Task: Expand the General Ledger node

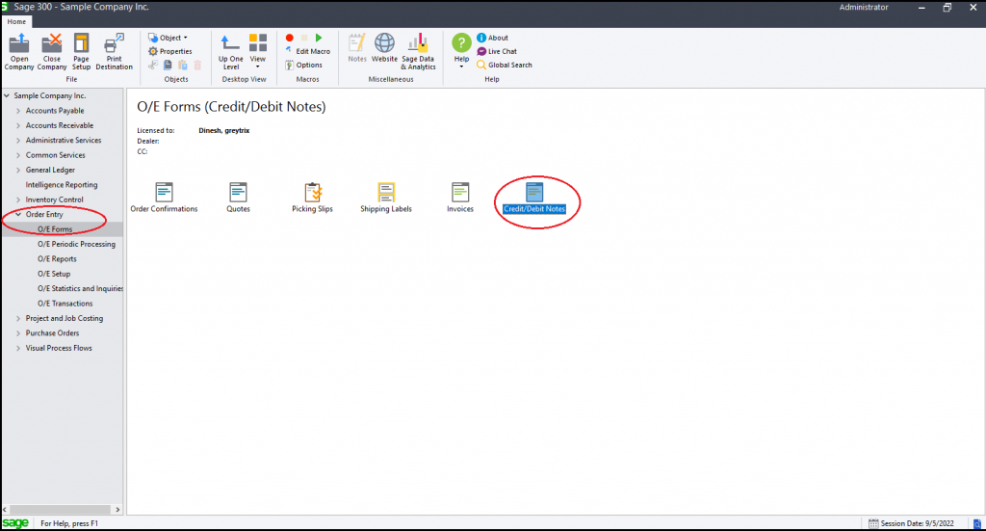Action: coord(18,170)
